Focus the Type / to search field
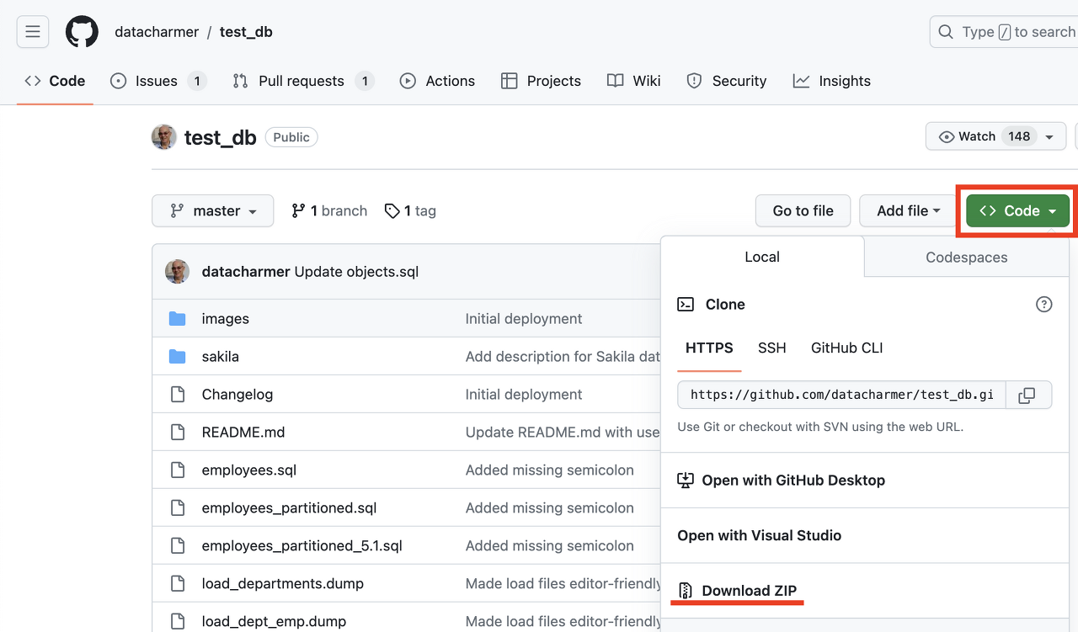This screenshot has height=632, width=1078. [1004, 32]
